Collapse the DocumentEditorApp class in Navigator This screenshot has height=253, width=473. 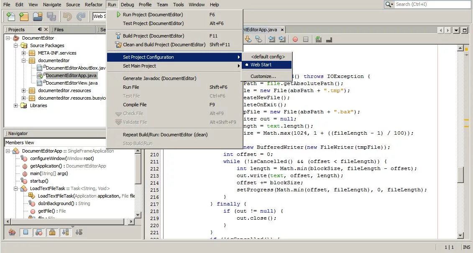8,151
